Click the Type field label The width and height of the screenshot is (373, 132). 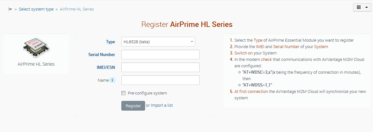pyautogui.click(x=111, y=42)
